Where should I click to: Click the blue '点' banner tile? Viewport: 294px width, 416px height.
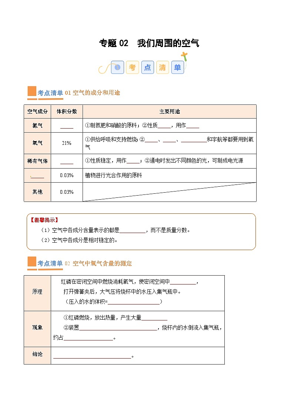point(147,67)
